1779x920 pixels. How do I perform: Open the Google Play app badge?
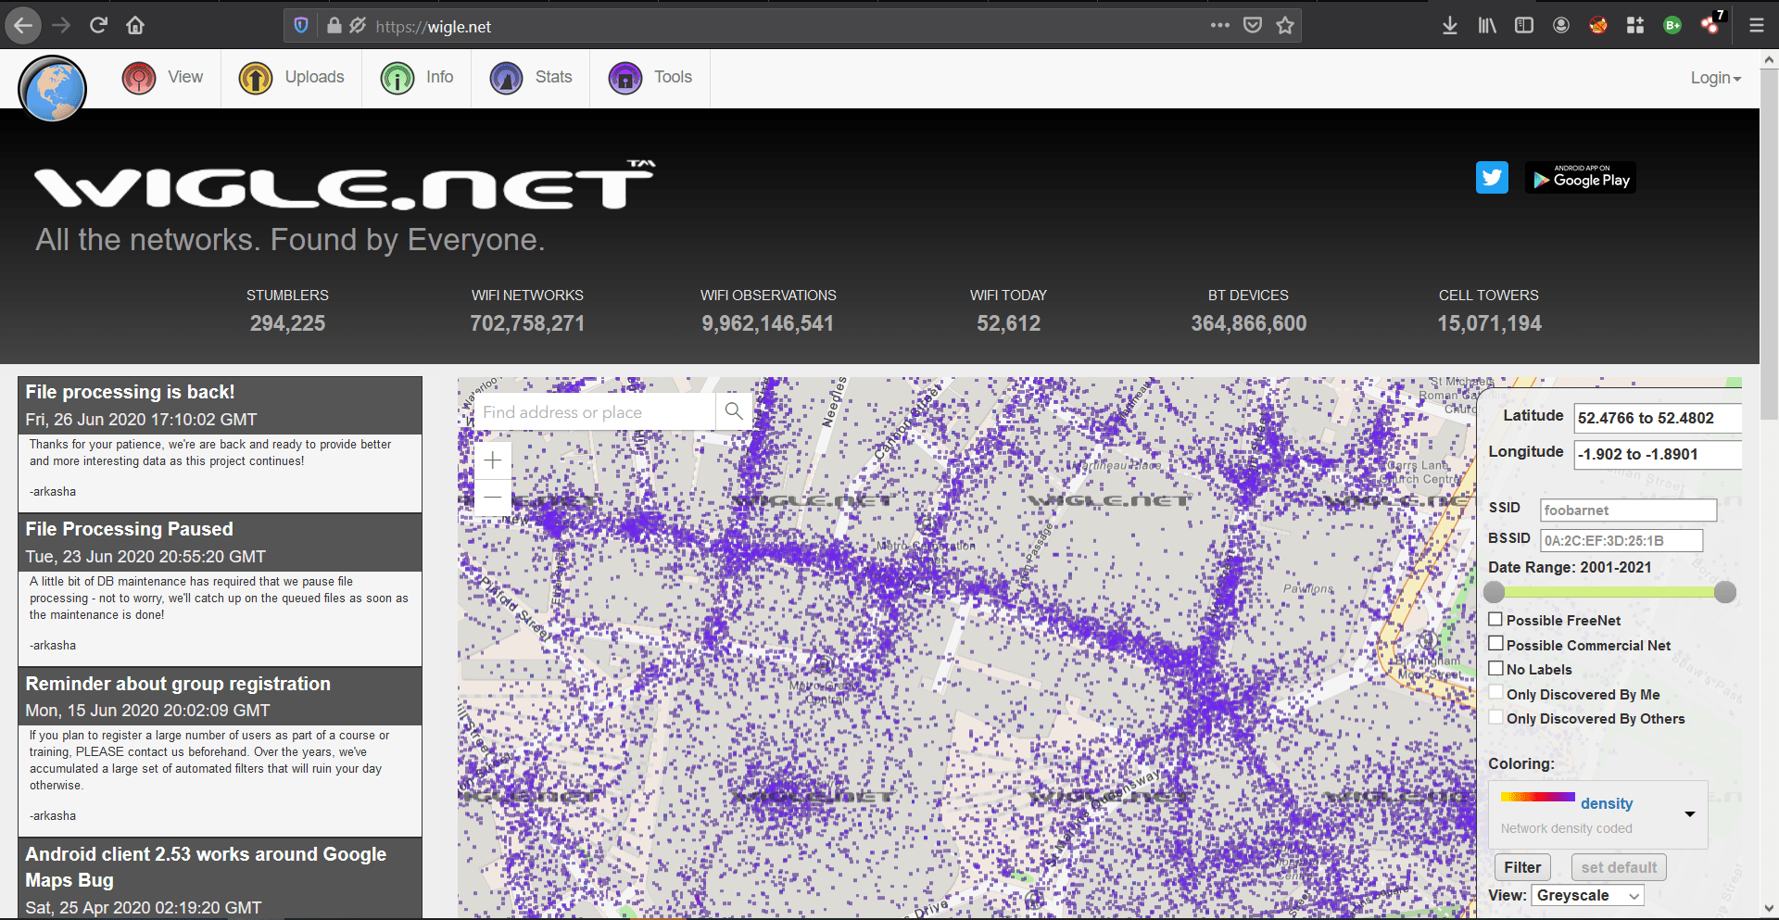(1581, 179)
